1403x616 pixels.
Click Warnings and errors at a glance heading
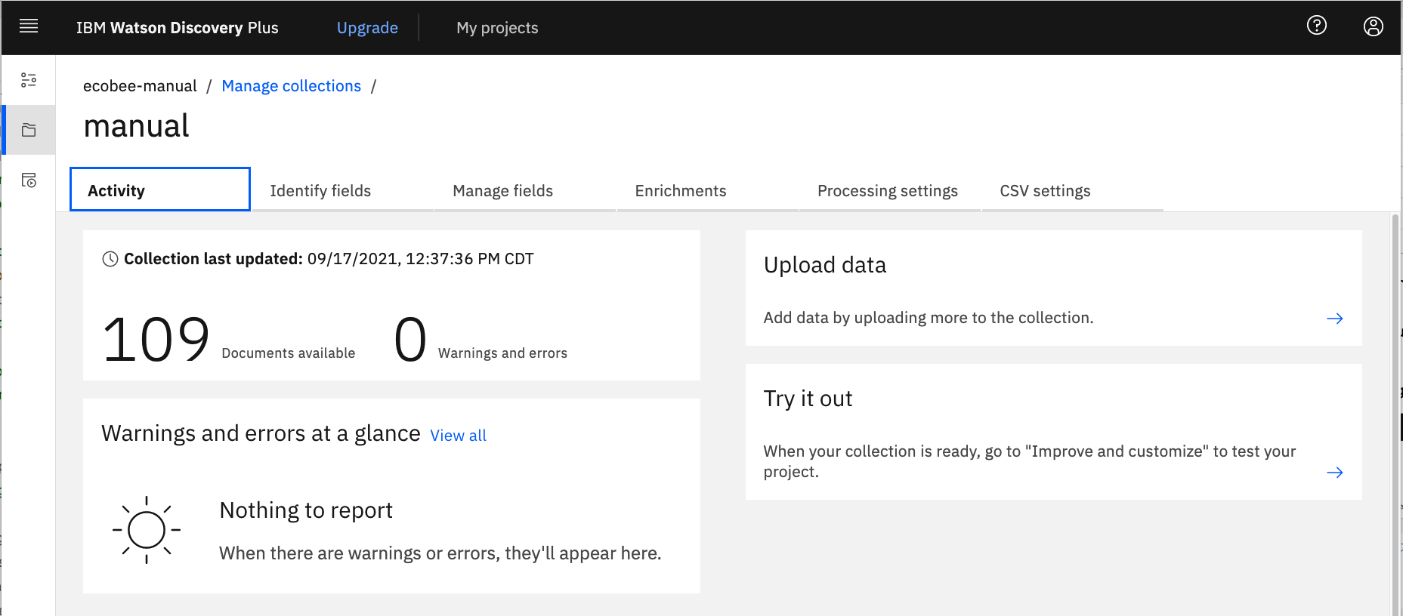[261, 433]
